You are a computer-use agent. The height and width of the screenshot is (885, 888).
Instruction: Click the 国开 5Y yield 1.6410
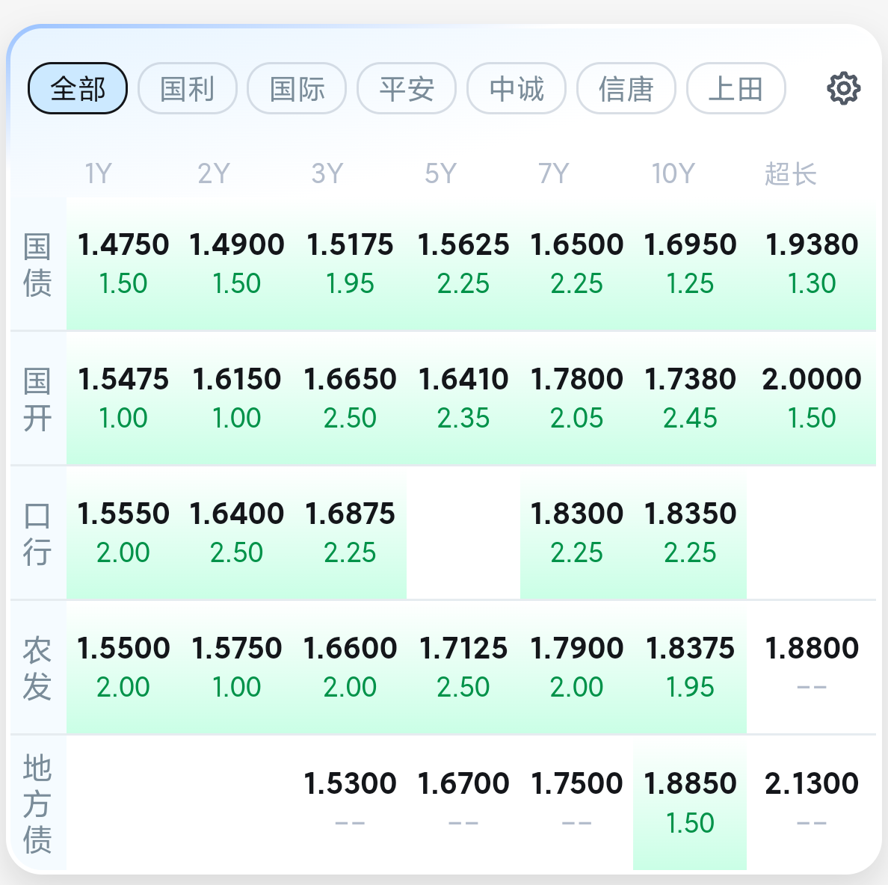[463, 380]
